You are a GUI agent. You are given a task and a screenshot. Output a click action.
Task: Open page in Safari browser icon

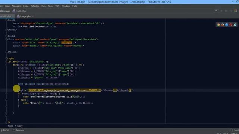pyautogui.click(x=227, y=25)
